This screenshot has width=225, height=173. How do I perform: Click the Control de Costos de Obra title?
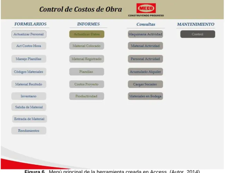[81, 9]
